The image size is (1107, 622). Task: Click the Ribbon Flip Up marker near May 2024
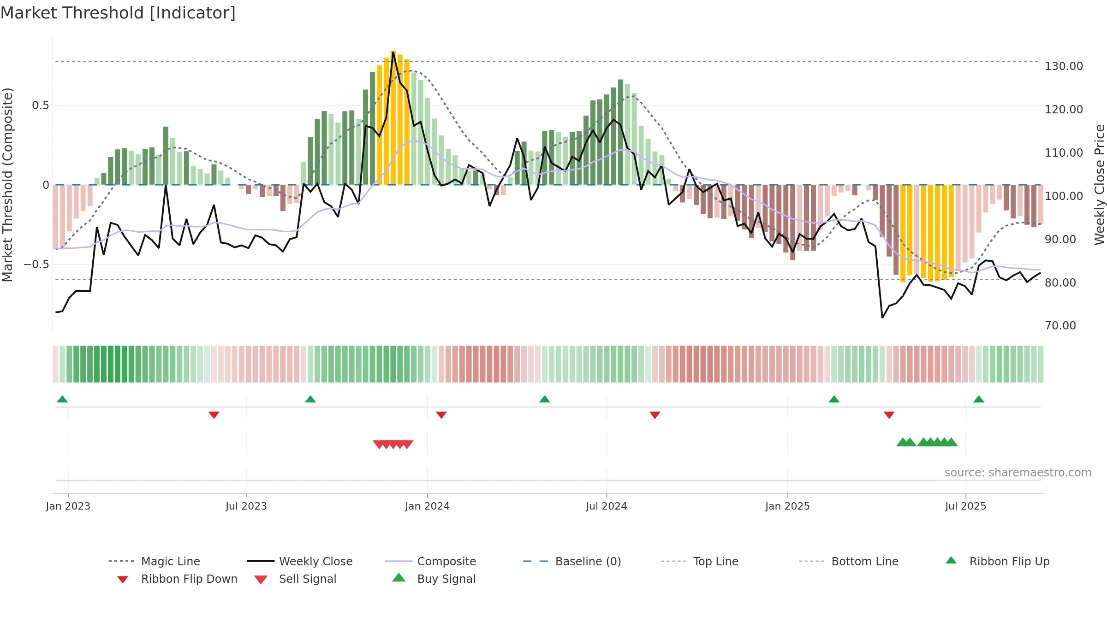(x=545, y=399)
